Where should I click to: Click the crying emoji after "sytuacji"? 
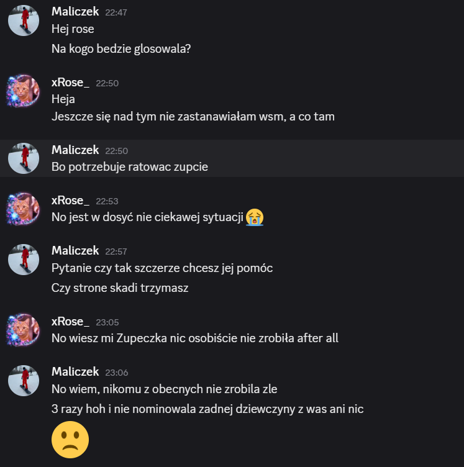click(x=254, y=217)
